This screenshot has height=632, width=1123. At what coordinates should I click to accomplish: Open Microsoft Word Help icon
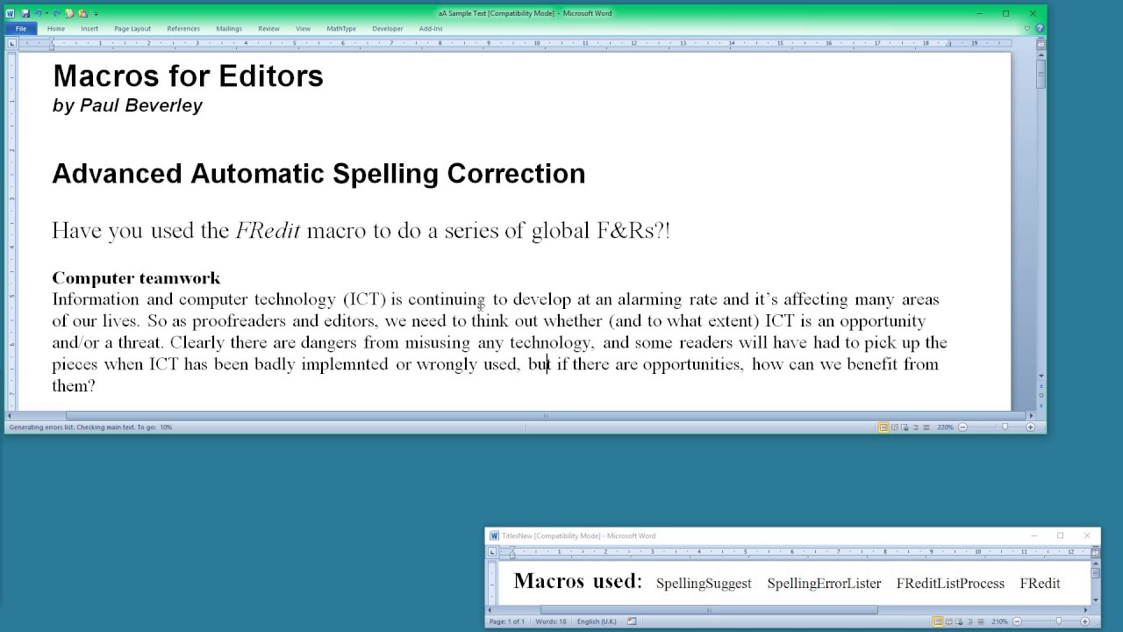click(1040, 28)
